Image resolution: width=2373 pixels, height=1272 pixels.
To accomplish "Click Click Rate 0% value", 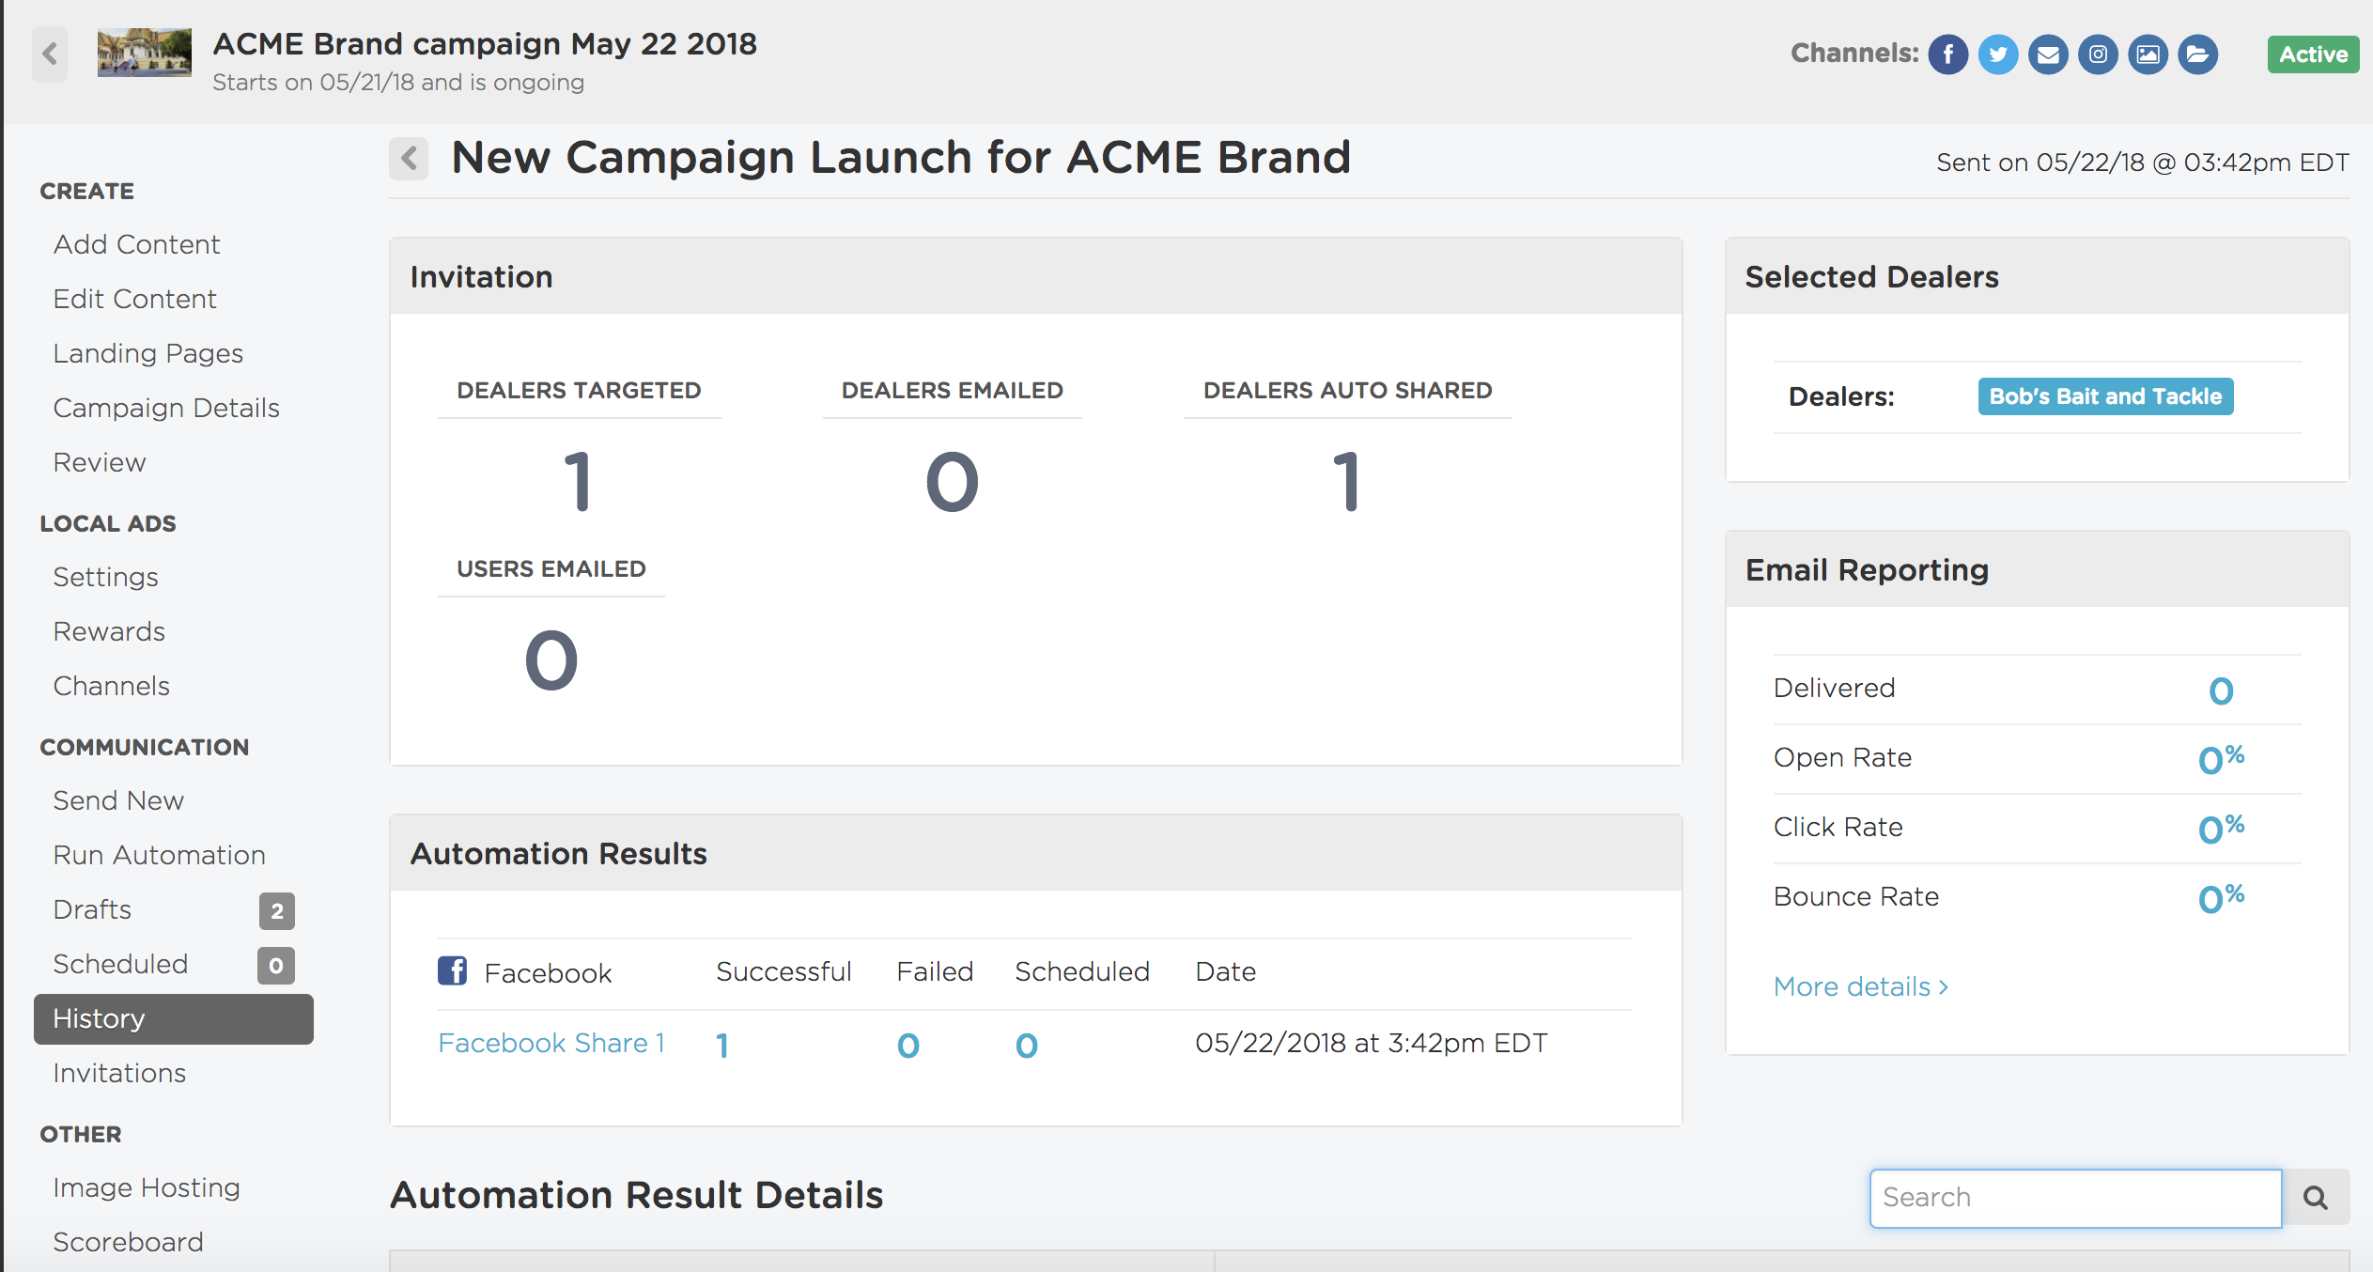I will point(2221,829).
